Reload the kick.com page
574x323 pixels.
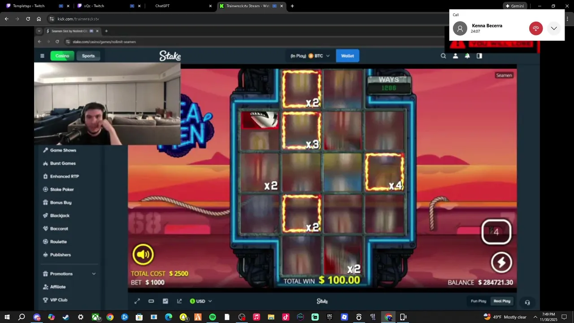coord(28,19)
